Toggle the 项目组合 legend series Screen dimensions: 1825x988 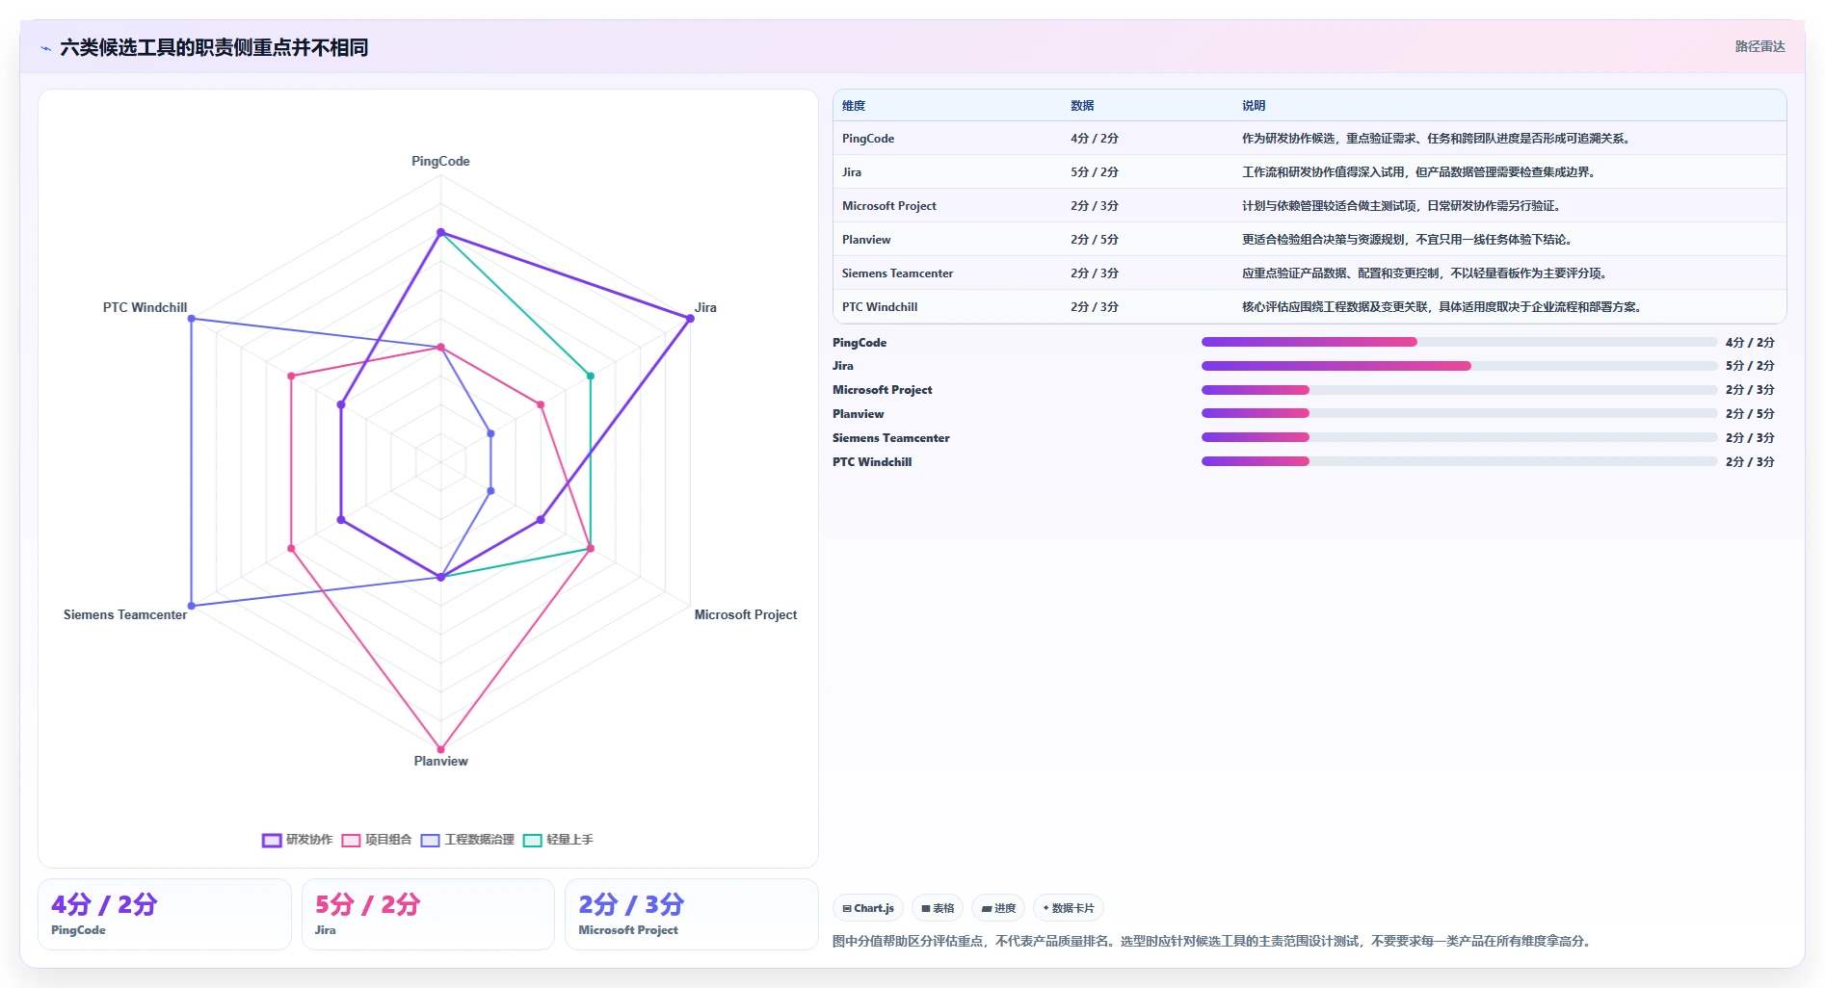point(377,840)
